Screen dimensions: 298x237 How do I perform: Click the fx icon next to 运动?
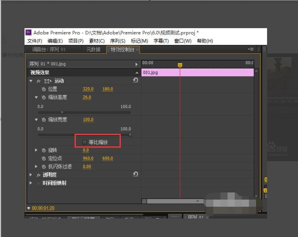point(38,81)
